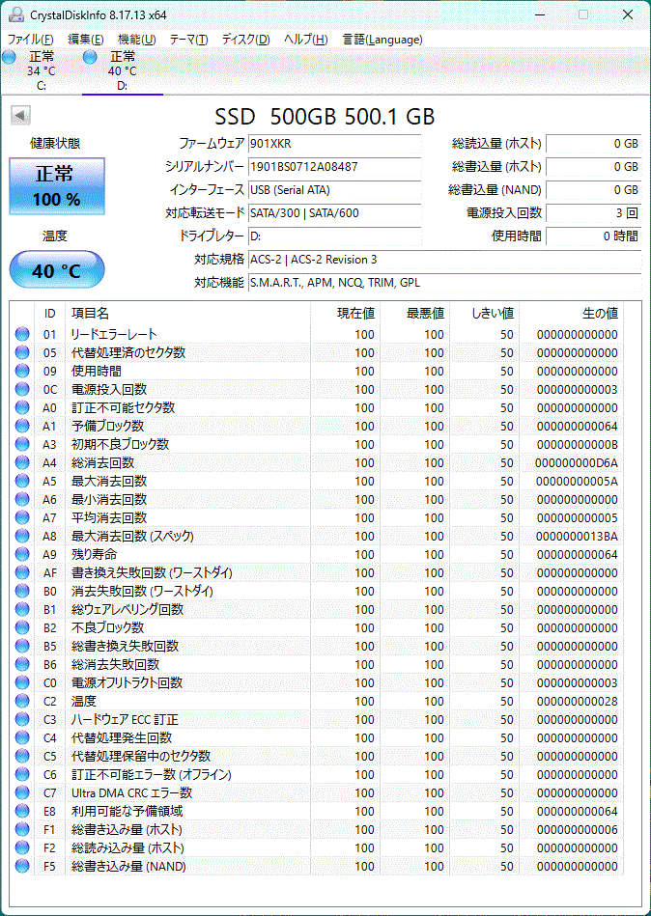Click the status orb for row 01 リードエラーレート
This screenshot has width=651, height=916.
[x=22, y=334]
